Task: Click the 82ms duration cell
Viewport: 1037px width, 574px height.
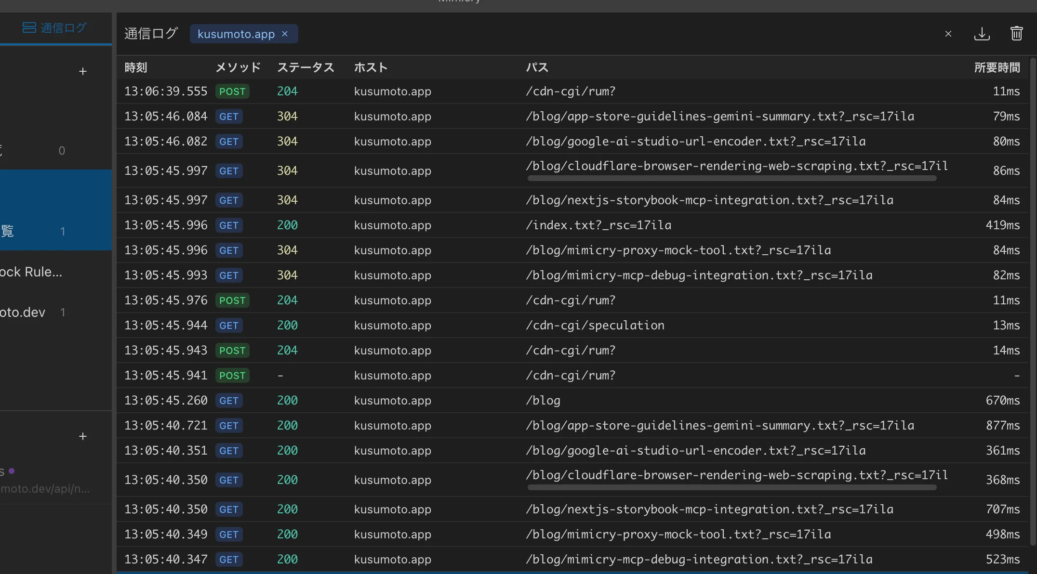Action: coord(1006,275)
